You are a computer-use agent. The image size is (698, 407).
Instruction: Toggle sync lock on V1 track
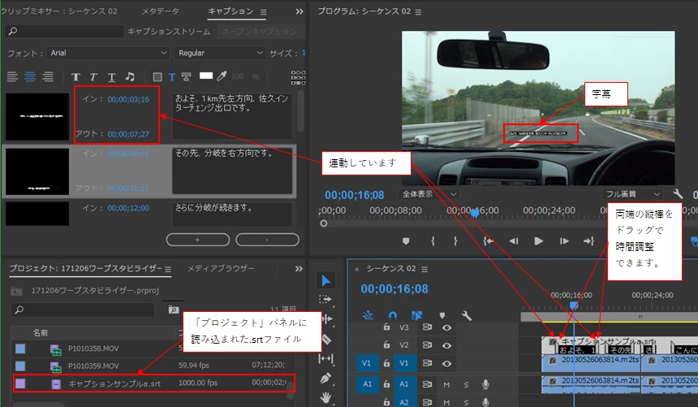click(x=427, y=363)
